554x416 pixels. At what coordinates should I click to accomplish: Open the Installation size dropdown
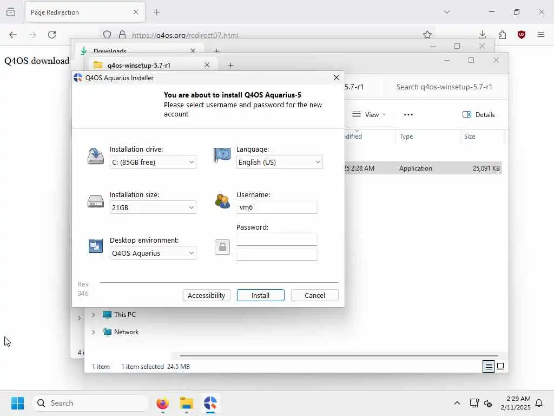[153, 207]
